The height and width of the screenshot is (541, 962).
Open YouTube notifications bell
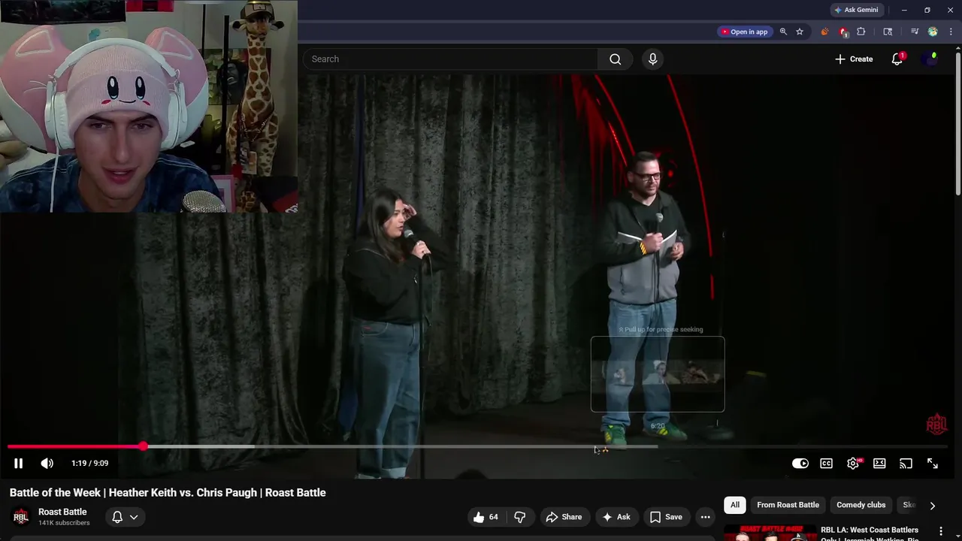pyautogui.click(x=897, y=59)
